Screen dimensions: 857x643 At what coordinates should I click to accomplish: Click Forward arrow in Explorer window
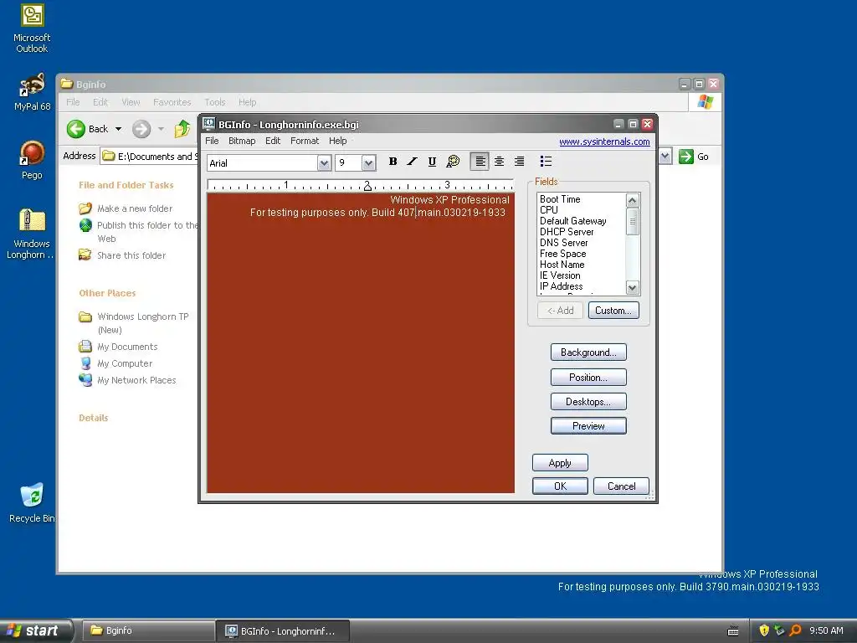pos(141,129)
